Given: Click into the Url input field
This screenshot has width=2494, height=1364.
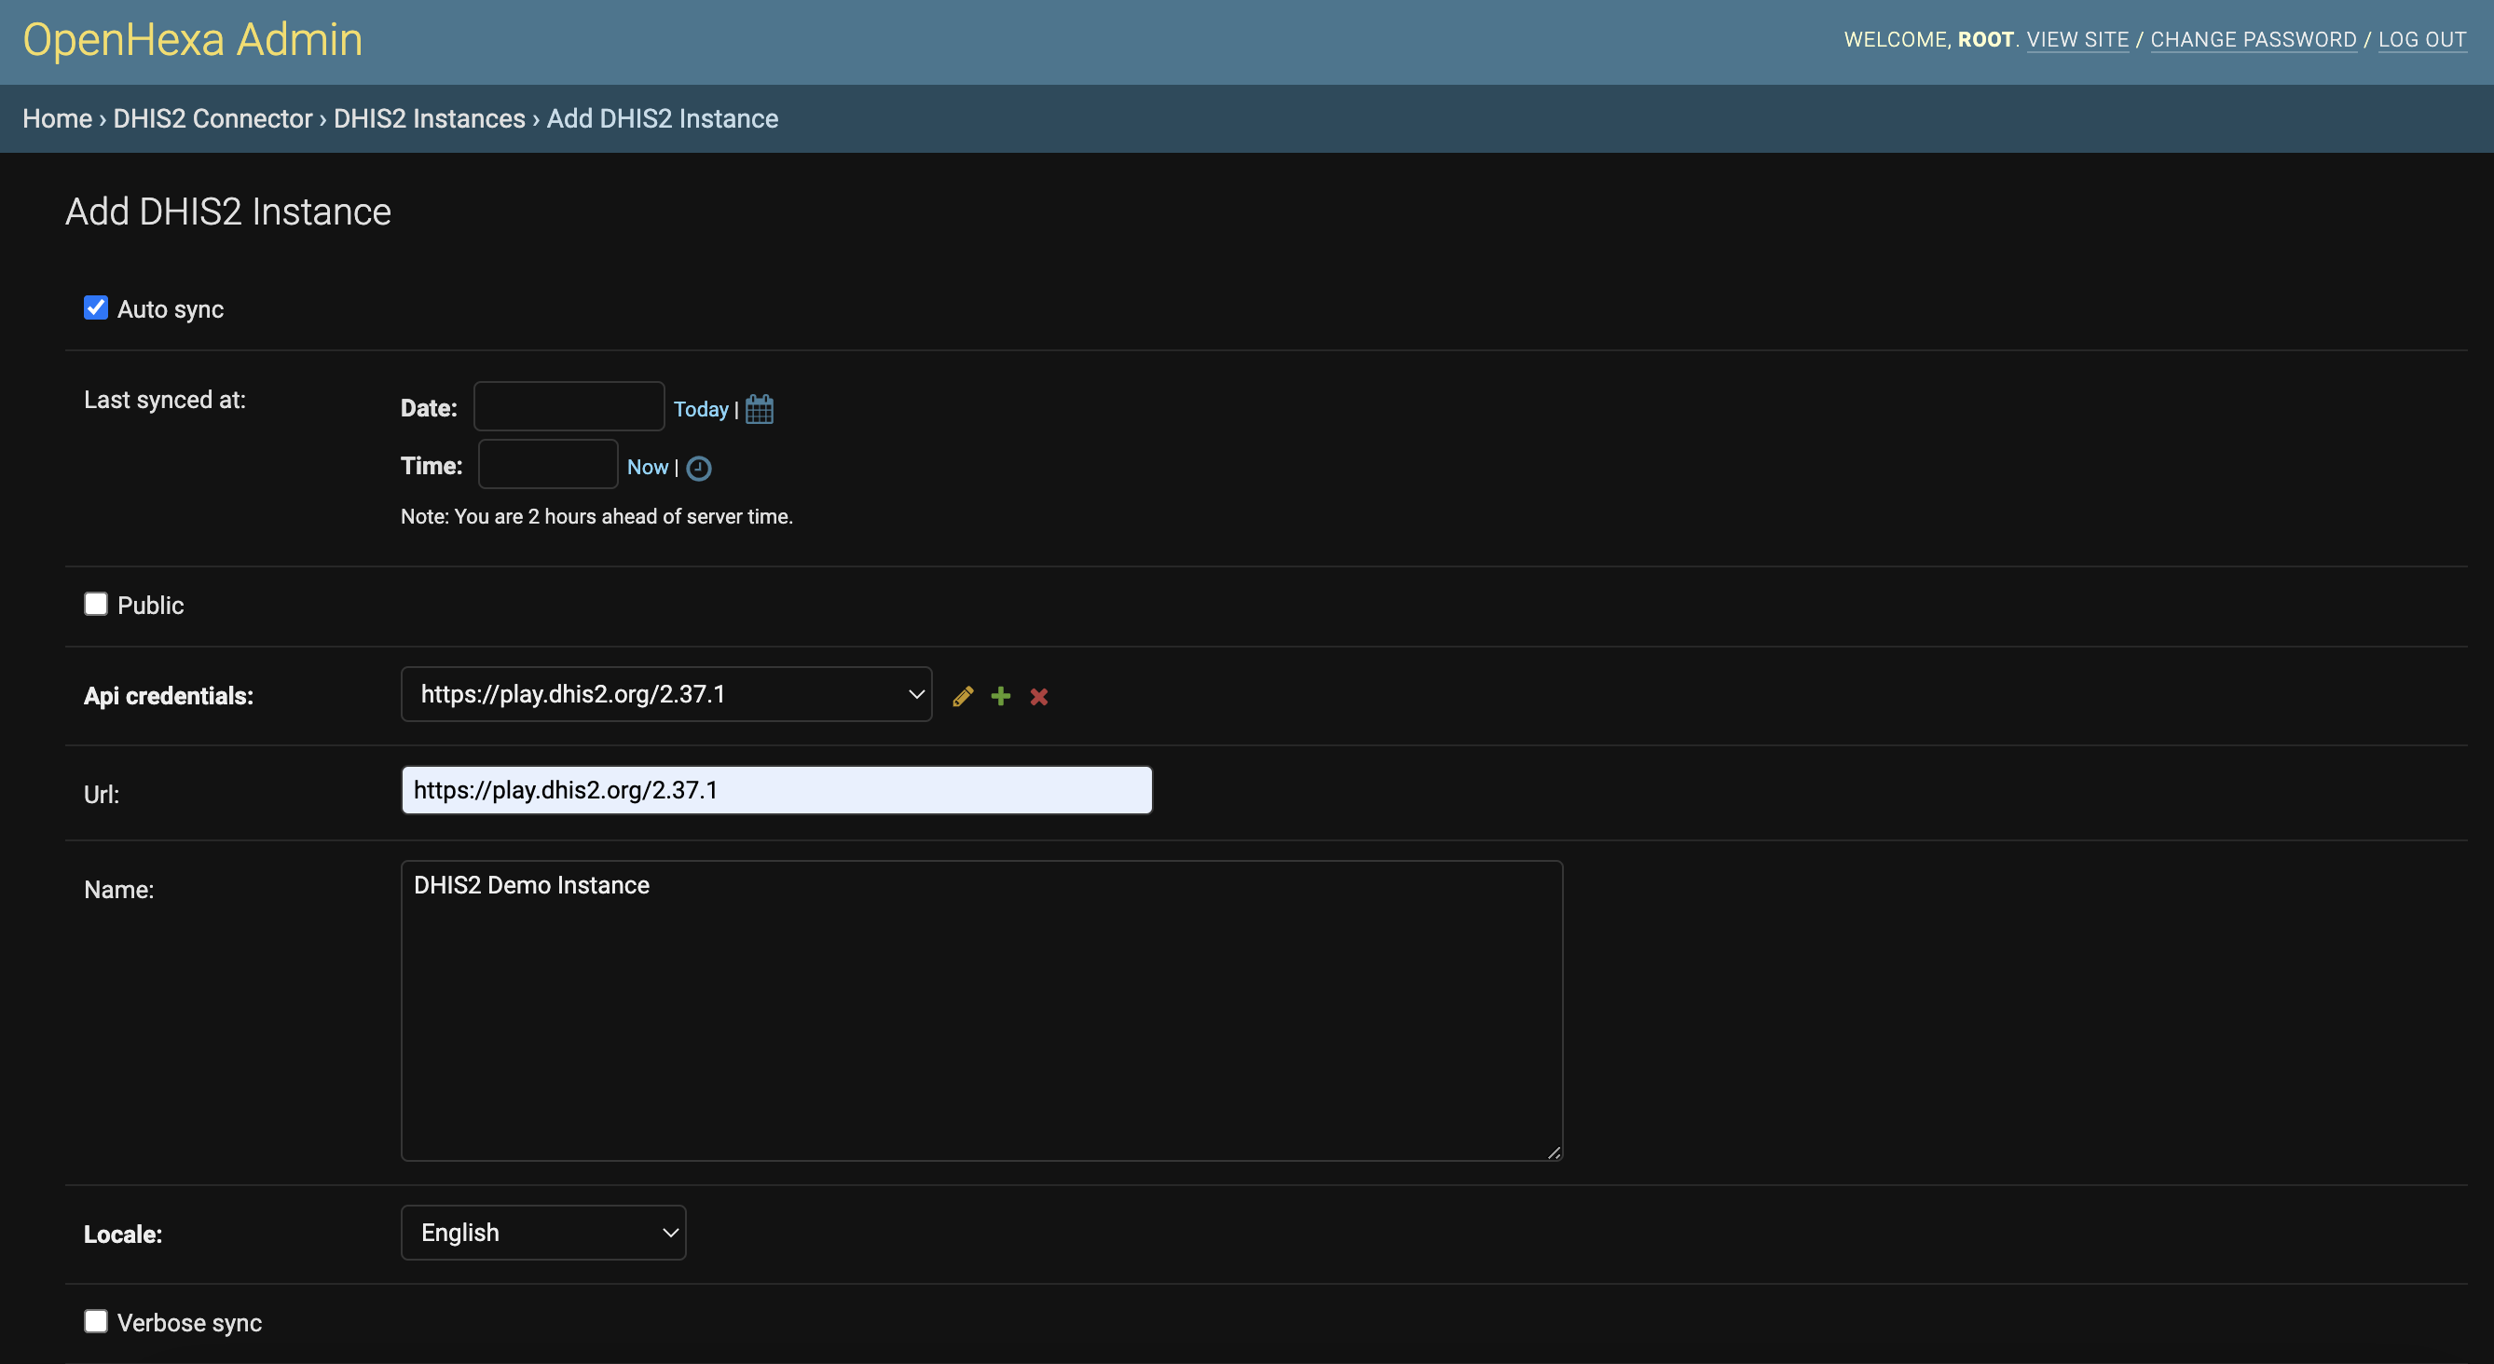Looking at the screenshot, I should point(776,790).
